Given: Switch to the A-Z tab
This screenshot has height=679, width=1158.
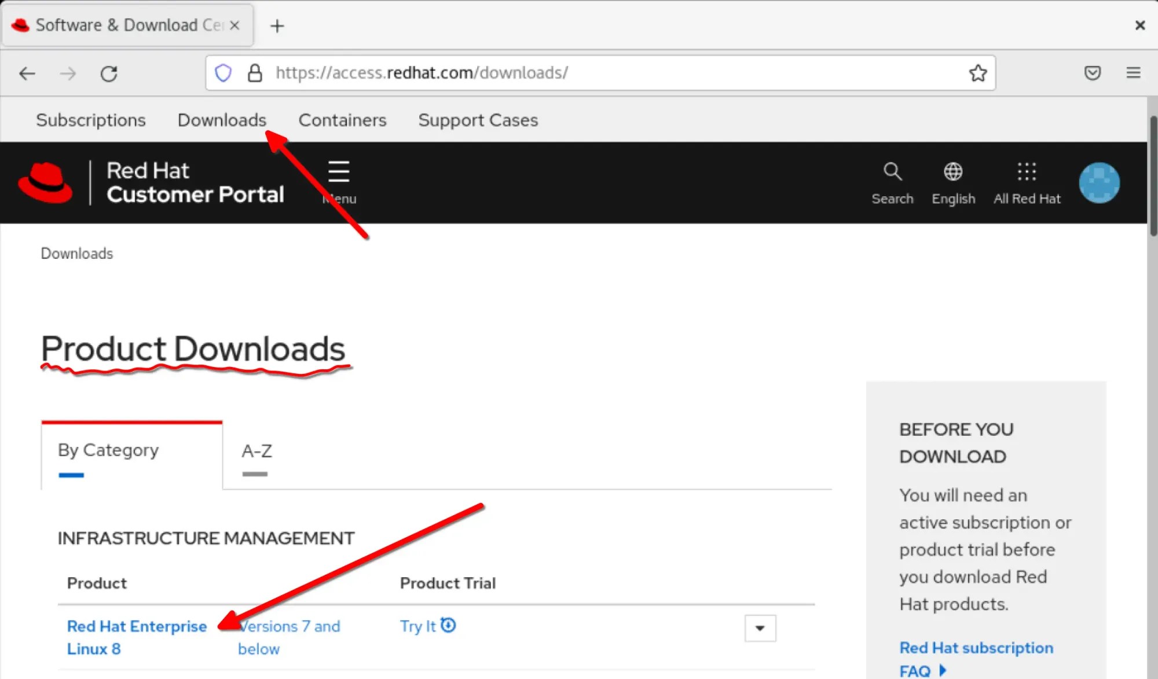Looking at the screenshot, I should [256, 452].
